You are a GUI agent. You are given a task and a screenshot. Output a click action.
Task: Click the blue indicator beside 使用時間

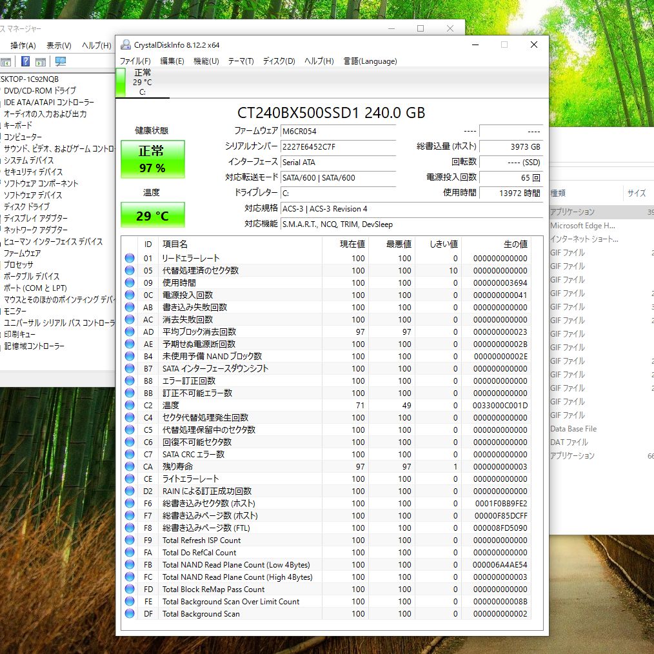pyautogui.click(x=129, y=282)
